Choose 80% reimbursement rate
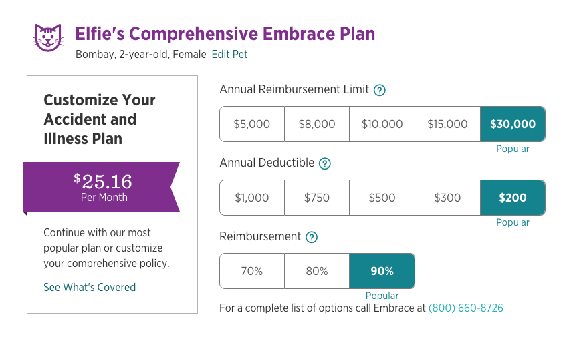The image size is (573, 337). [317, 271]
